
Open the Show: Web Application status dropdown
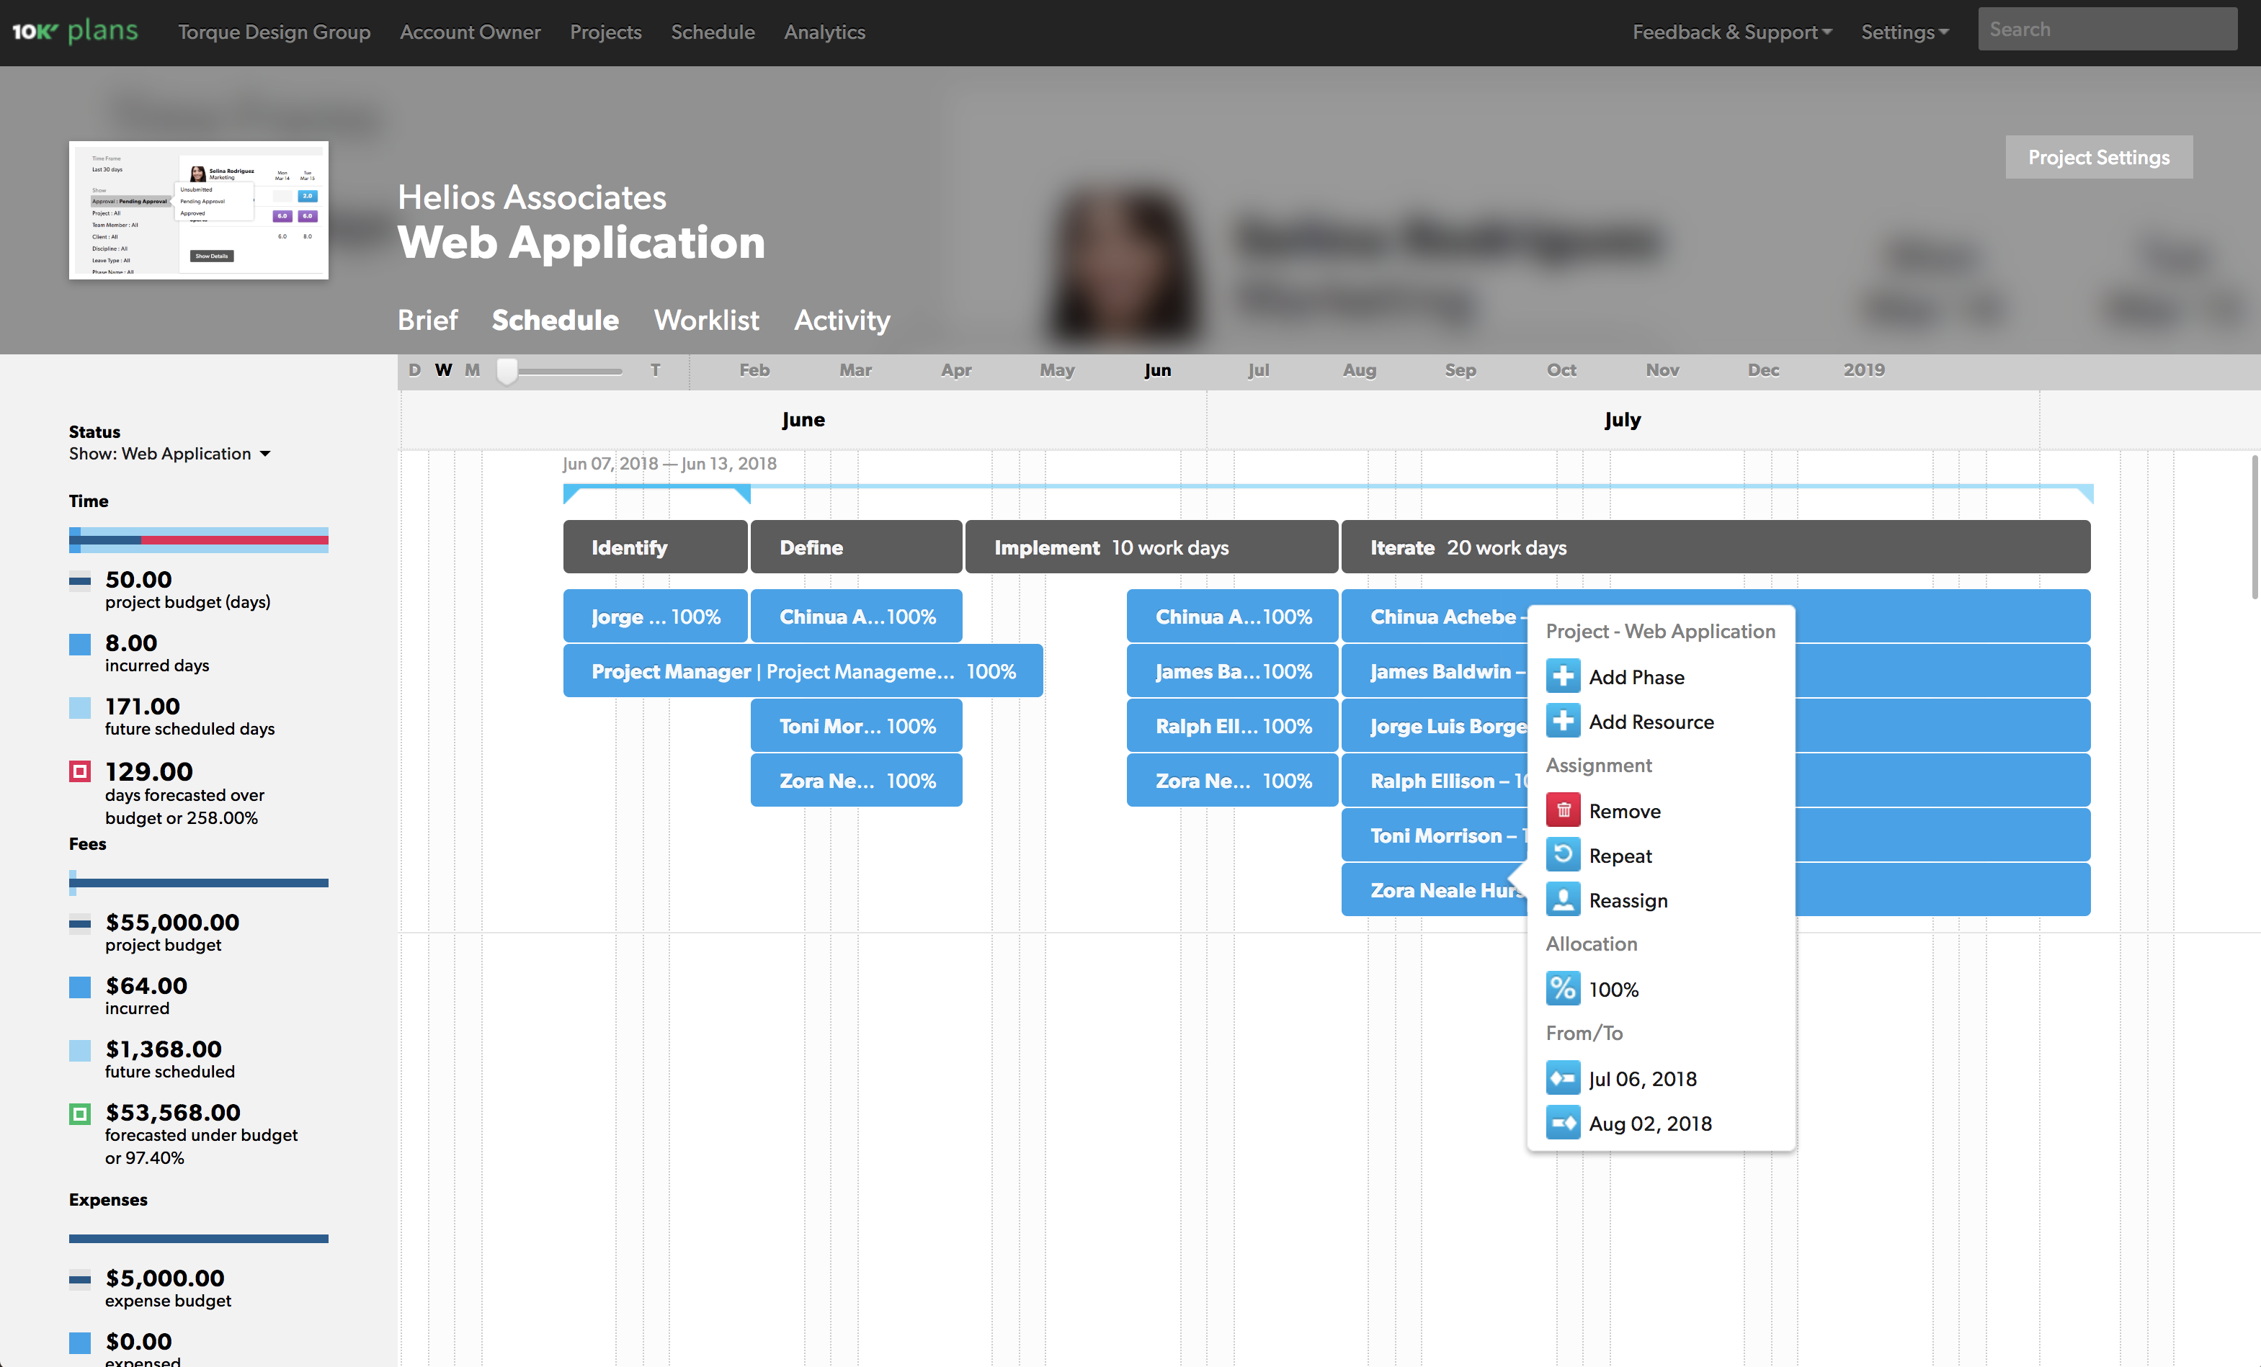tap(170, 453)
